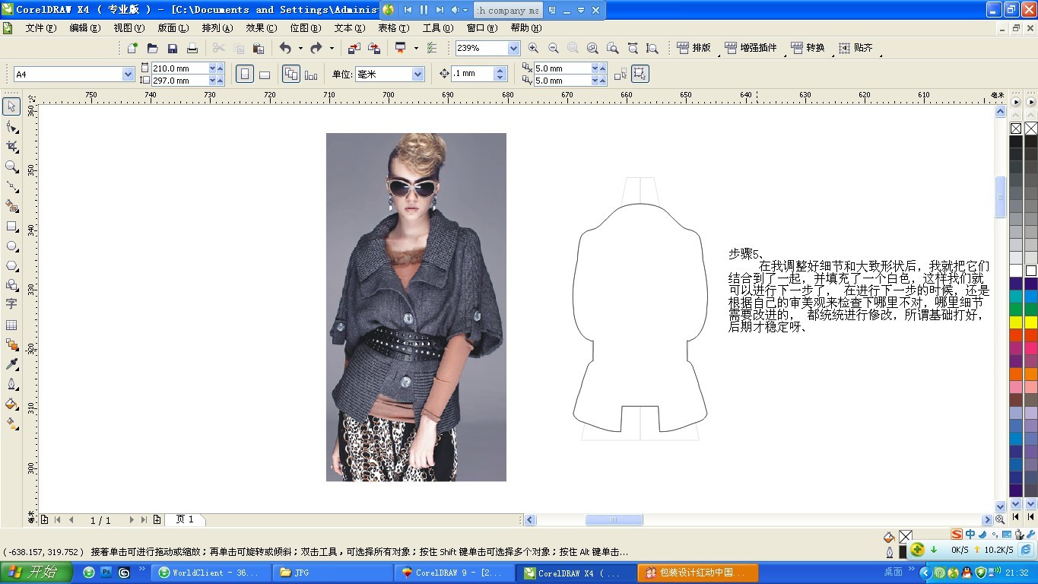1038x584 pixels.
Task: Click the 排版 toolbar button
Action: 694,48
